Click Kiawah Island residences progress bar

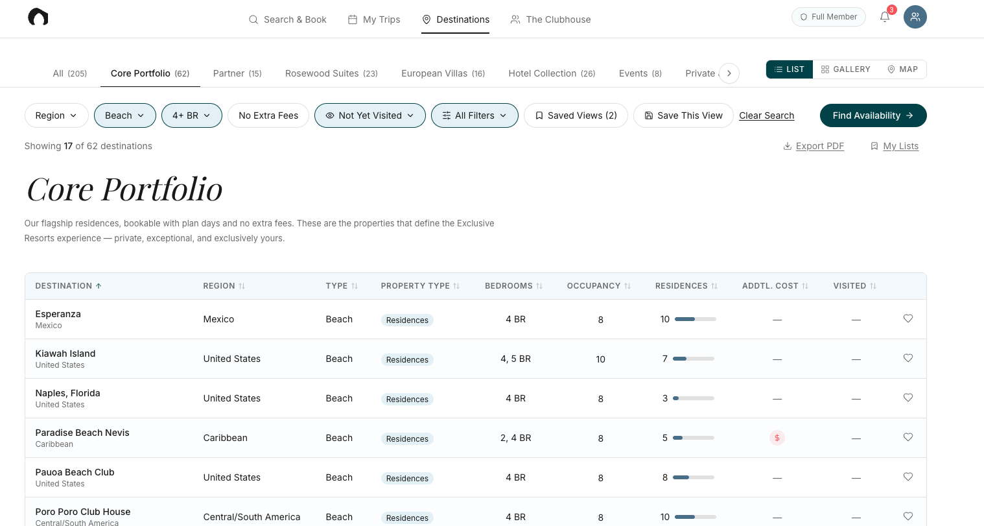click(x=694, y=359)
